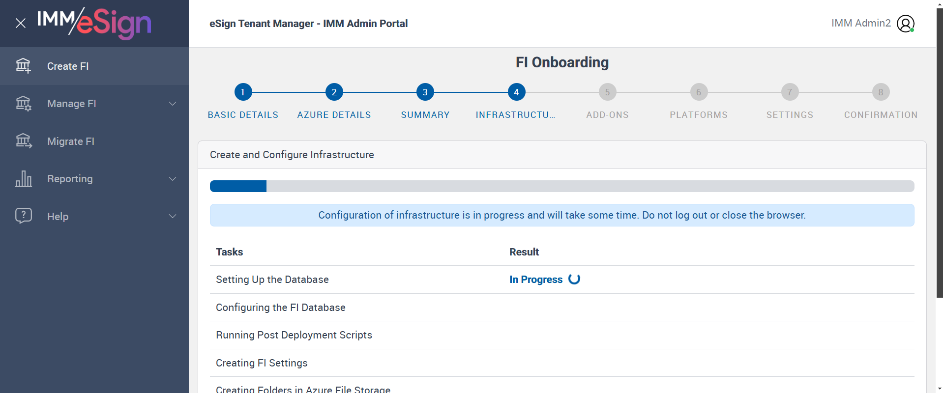Close the sidebar with the X icon
Image resolution: width=944 pixels, height=393 pixels.
(21, 23)
